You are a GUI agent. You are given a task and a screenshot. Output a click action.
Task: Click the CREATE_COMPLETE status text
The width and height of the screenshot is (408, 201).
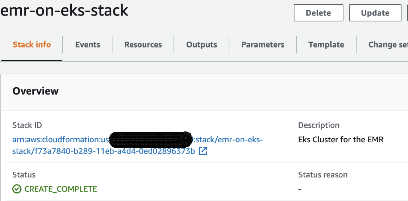tap(61, 189)
